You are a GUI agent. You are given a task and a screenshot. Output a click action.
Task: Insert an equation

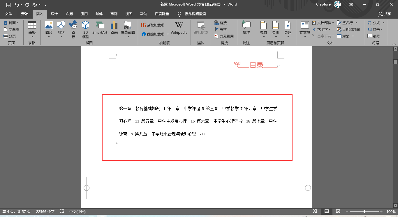(376, 22)
